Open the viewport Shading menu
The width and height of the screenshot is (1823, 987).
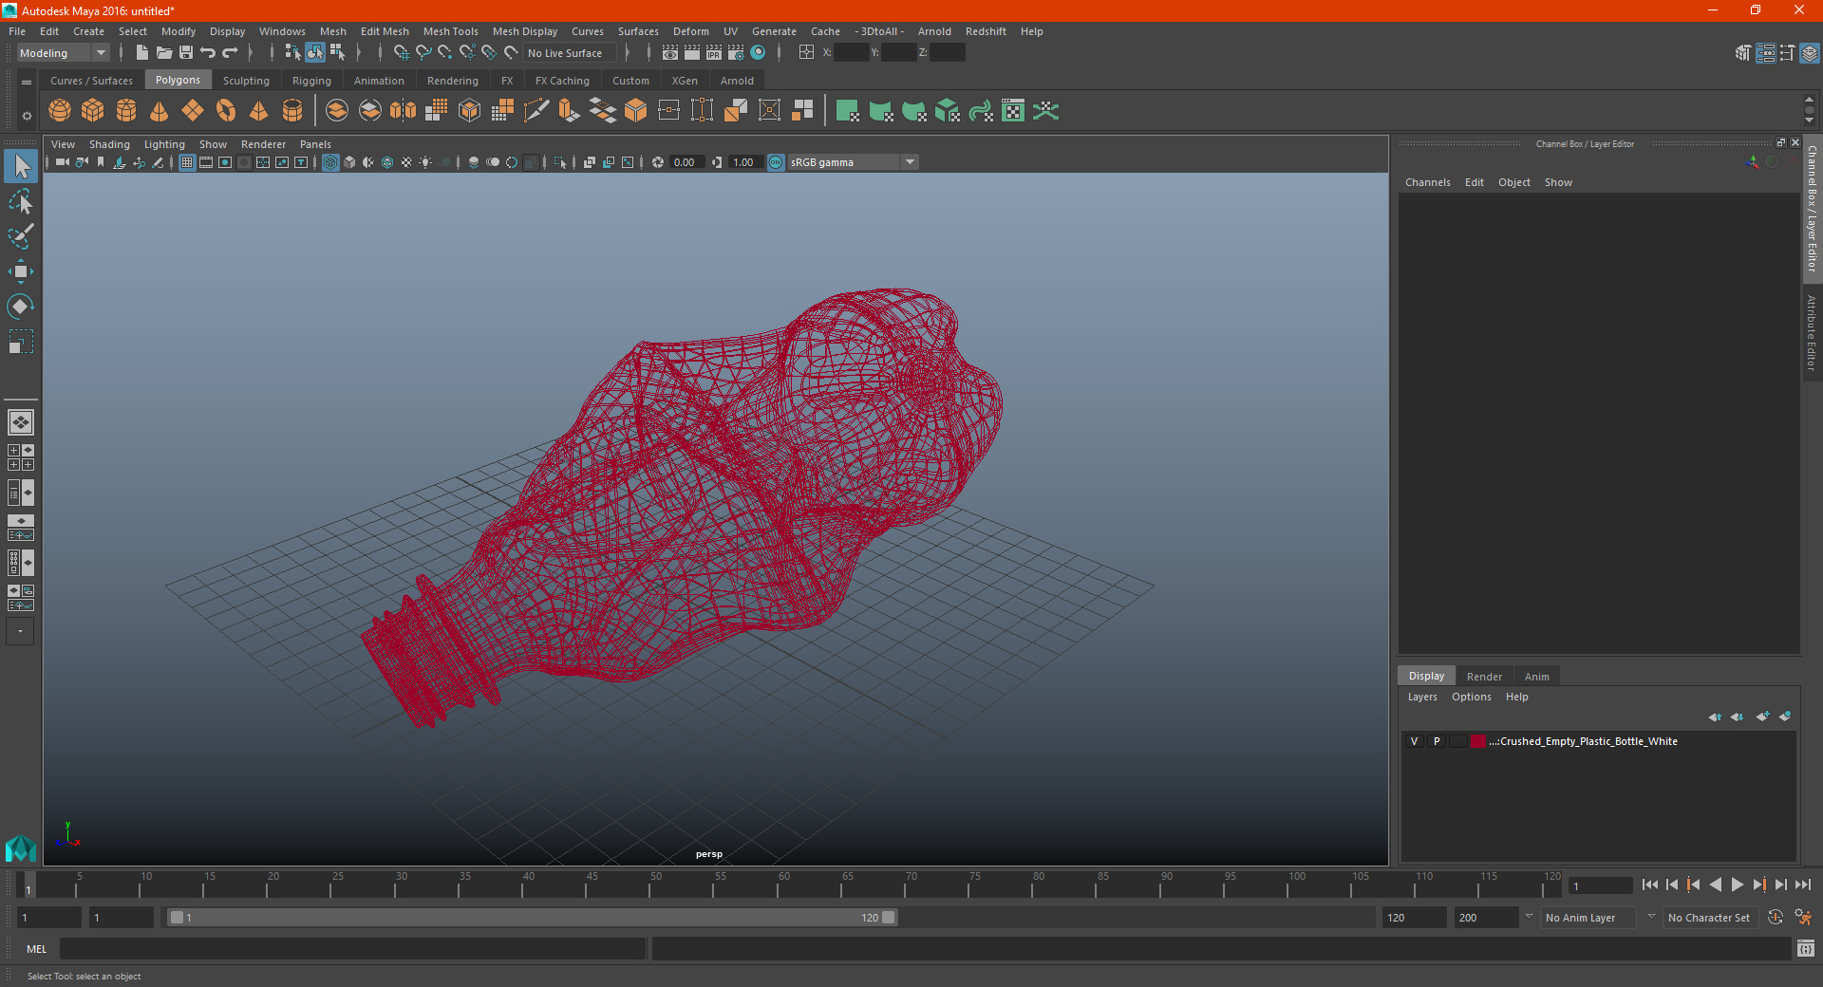click(x=109, y=144)
